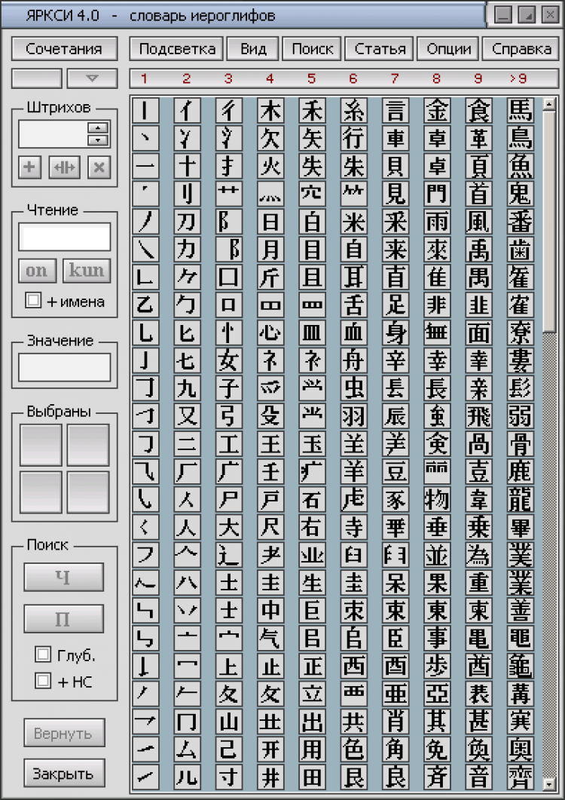Open the Опции menu
This screenshot has height=800, width=565.
[x=447, y=49]
